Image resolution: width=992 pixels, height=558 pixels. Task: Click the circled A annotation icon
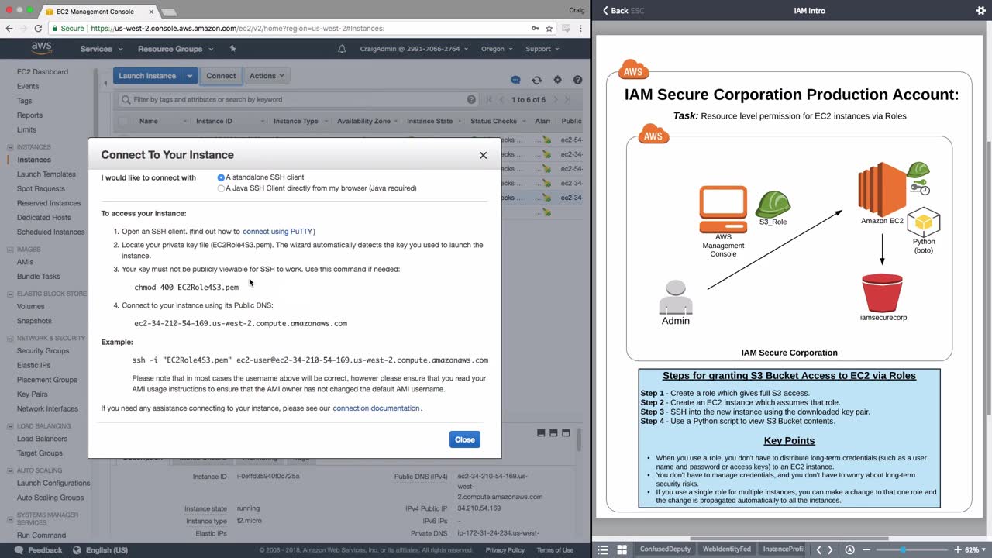[x=849, y=549]
